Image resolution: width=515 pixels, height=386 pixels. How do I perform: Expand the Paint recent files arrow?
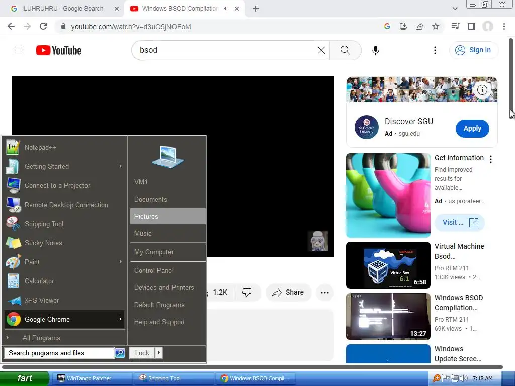pyautogui.click(x=121, y=261)
